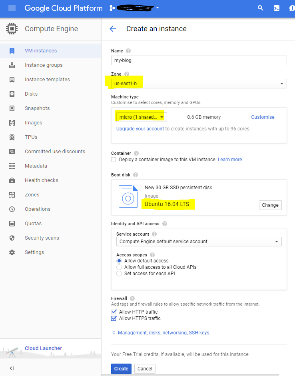The width and height of the screenshot is (295, 376).
Task: Select Allow full access to all Cloud APIs
Action: click(x=119, y=267)
